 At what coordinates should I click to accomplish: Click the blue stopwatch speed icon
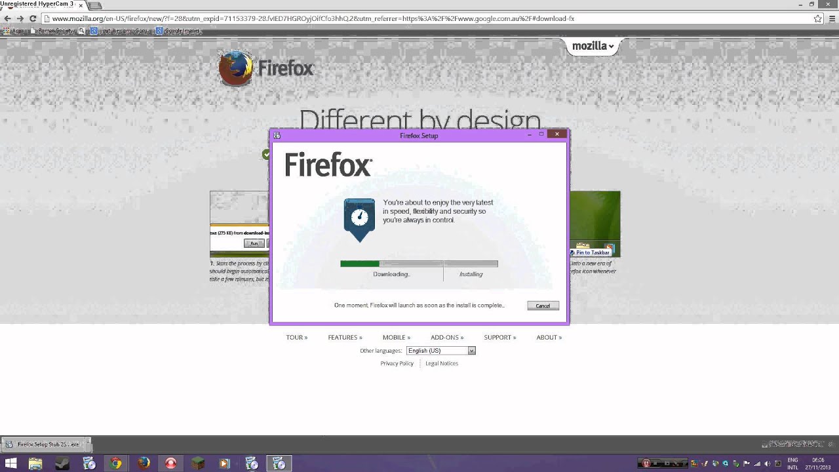pyautogui.click(x=359, y=220)
